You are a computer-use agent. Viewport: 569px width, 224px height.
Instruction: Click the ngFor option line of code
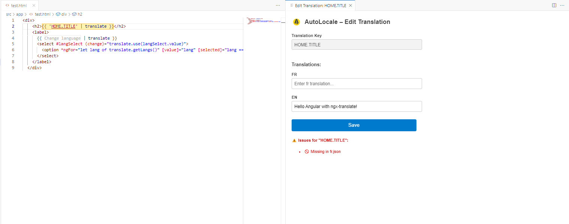pyautogui.click(x=142, y=50)
